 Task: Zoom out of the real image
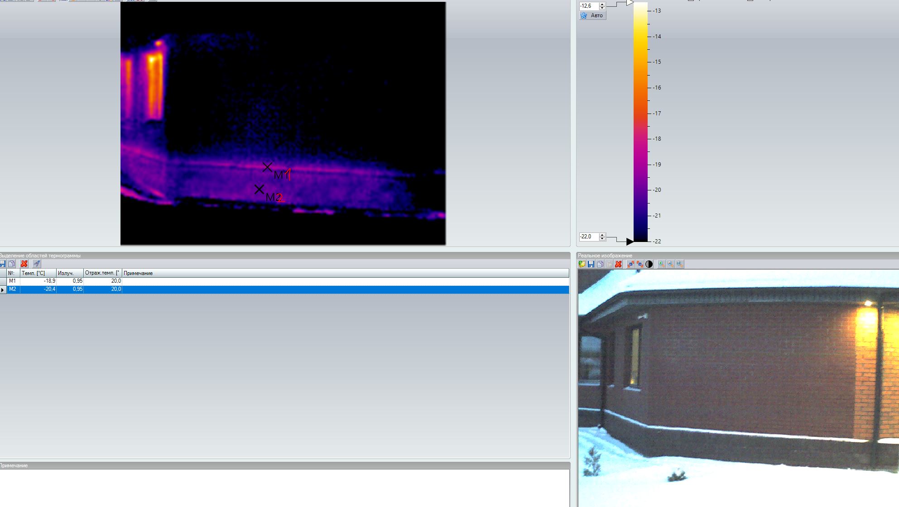coord(670,264)
